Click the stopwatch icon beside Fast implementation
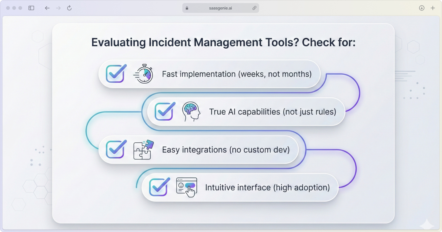Image resolution: width=442 pixels, height=232 pixels. pyautogui.click(x=143, y=74)
